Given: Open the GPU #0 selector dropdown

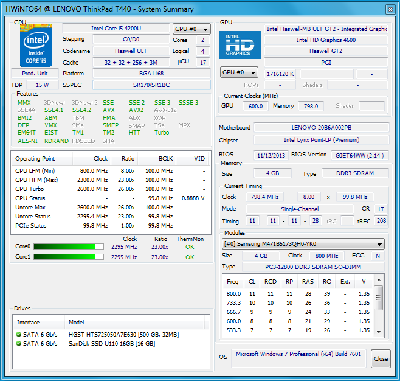Looking at the screenshot, I should [239, 72].
